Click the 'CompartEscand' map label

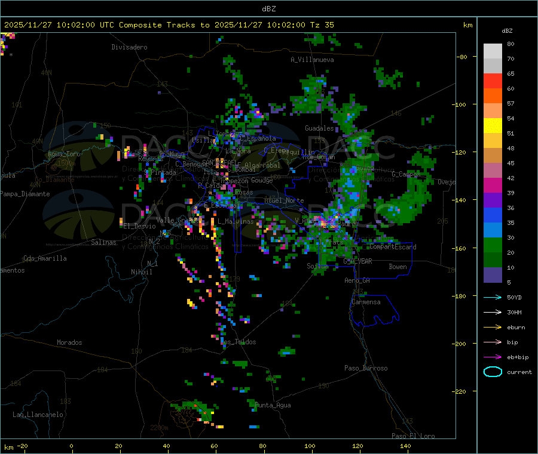click(x=393, y=247)
